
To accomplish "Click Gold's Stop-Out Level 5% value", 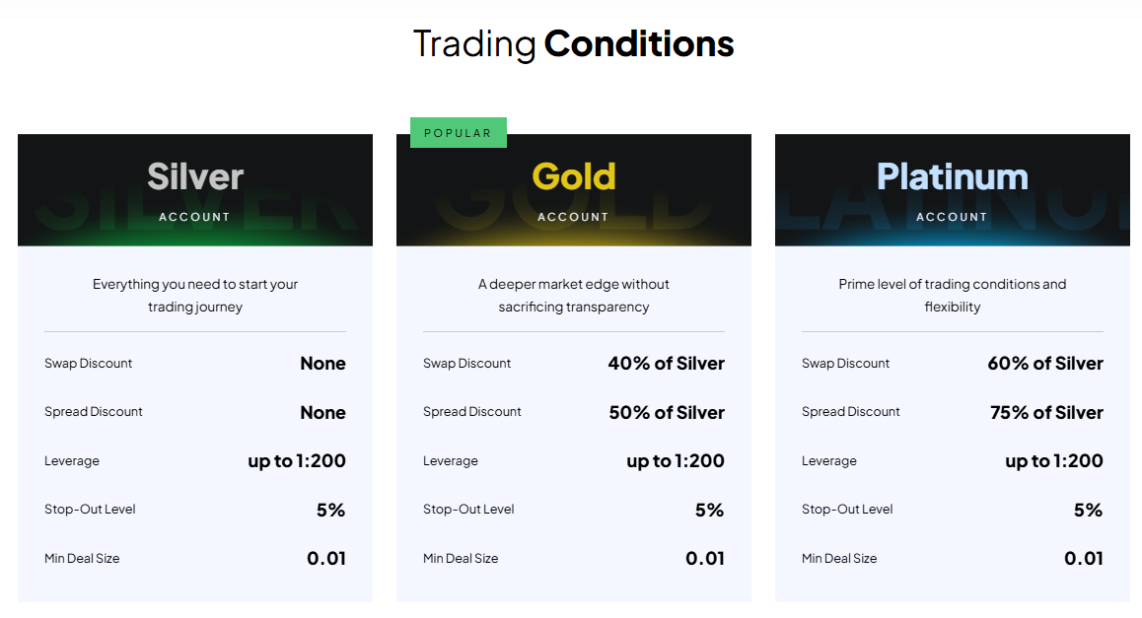I will (x=709, y=510).
